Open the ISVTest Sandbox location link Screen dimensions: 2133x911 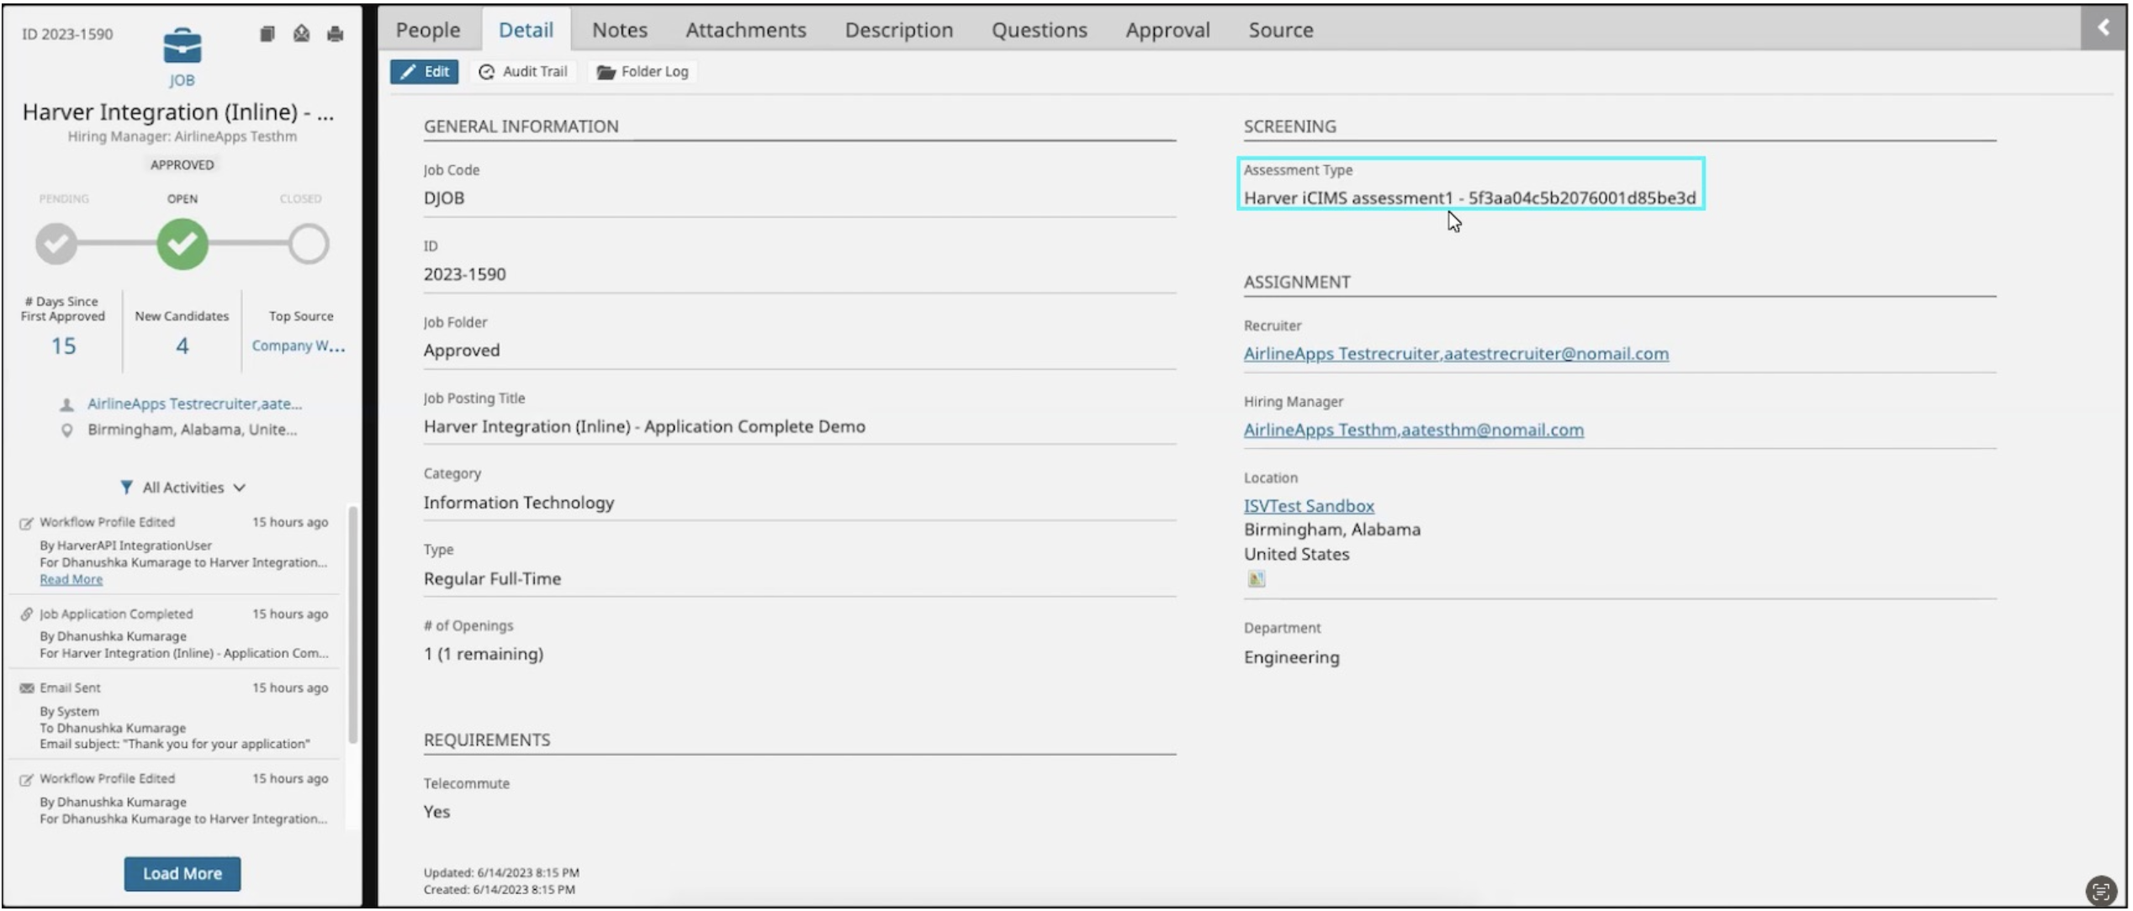point(1309,506)
